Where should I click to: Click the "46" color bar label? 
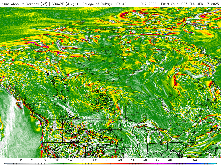170,160
